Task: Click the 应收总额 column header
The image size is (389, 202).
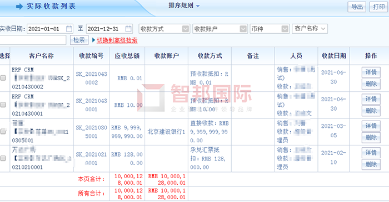Action: pyautogui.click(x=127, y=56)
